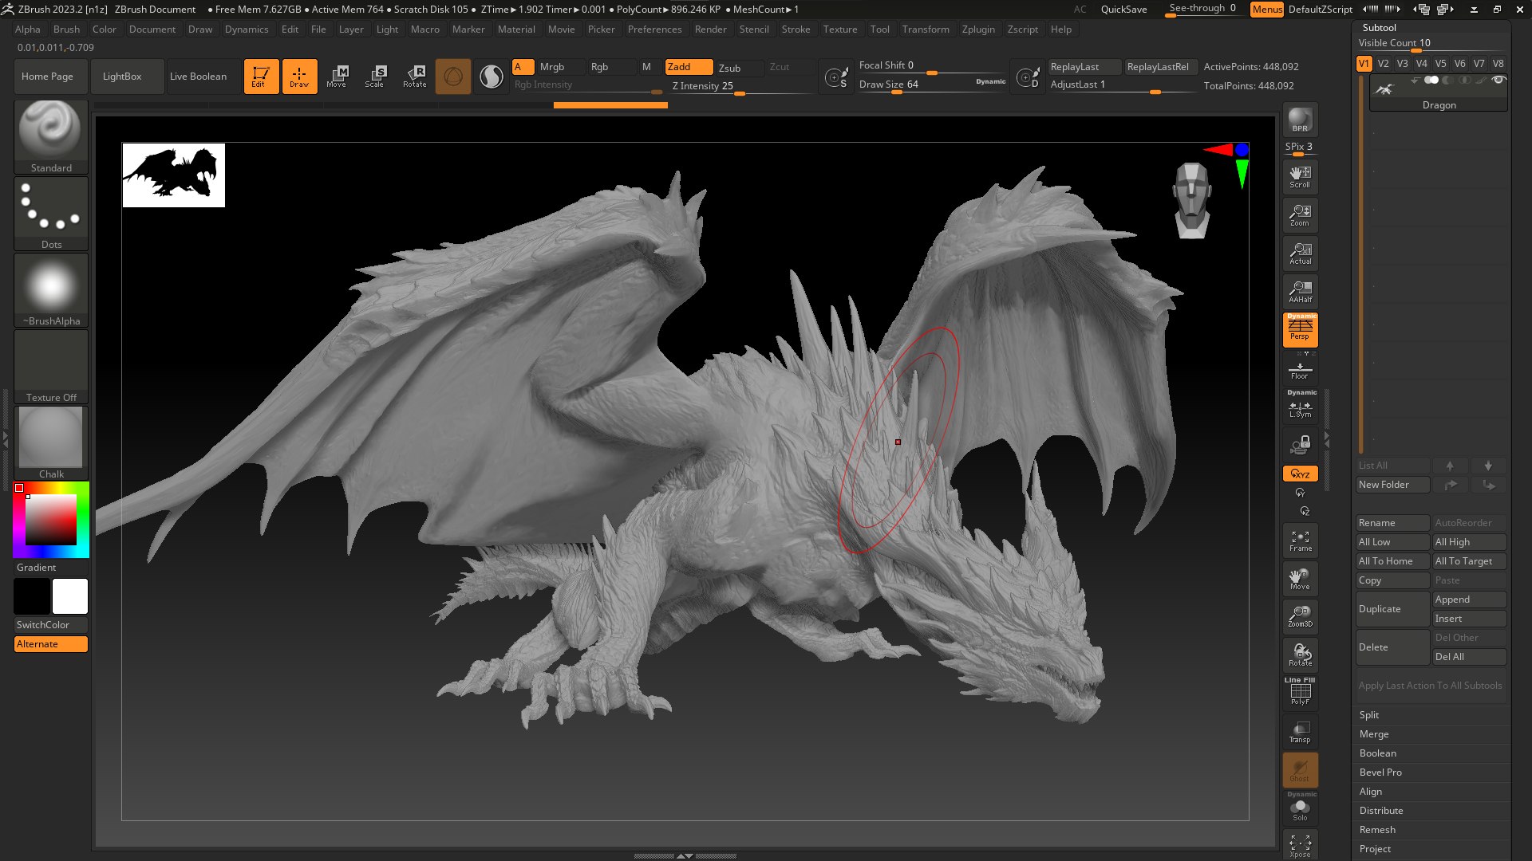Click the dragon silhouette thumbnail
This screenshot has width=1532, height=861.
tap(174, 175)
